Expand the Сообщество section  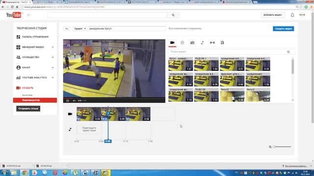(35, 57)
